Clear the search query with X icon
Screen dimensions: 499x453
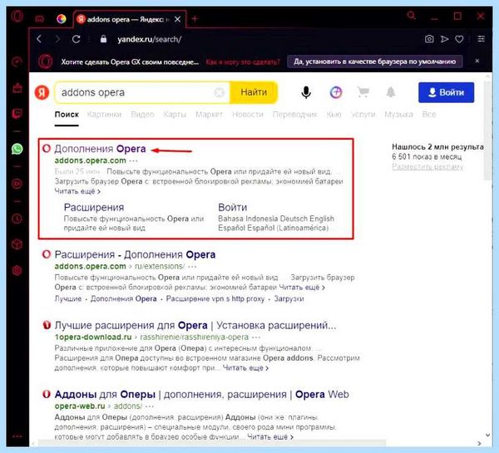219,92
